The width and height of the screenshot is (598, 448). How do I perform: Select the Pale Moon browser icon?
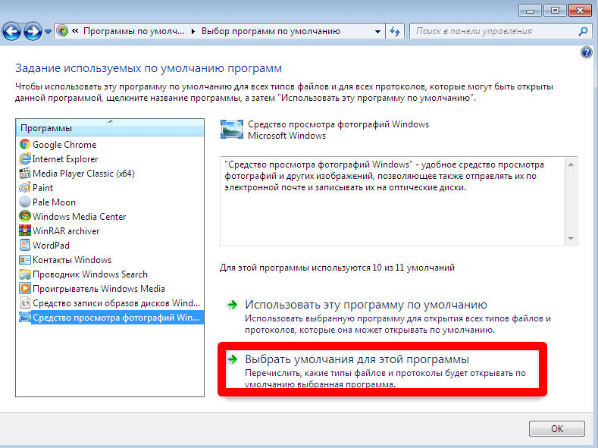click(25, 202)
